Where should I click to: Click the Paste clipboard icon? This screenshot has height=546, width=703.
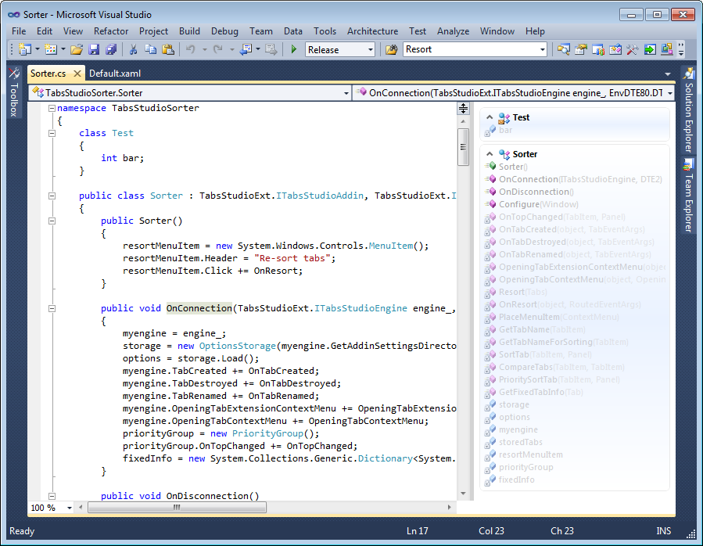point(167,49)
